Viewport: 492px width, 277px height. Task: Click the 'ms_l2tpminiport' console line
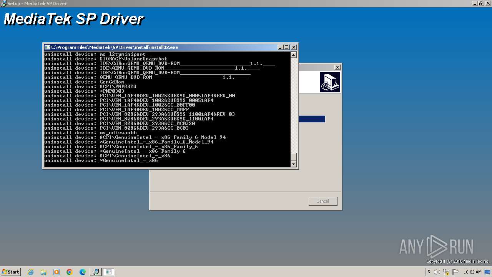point(95,54)
